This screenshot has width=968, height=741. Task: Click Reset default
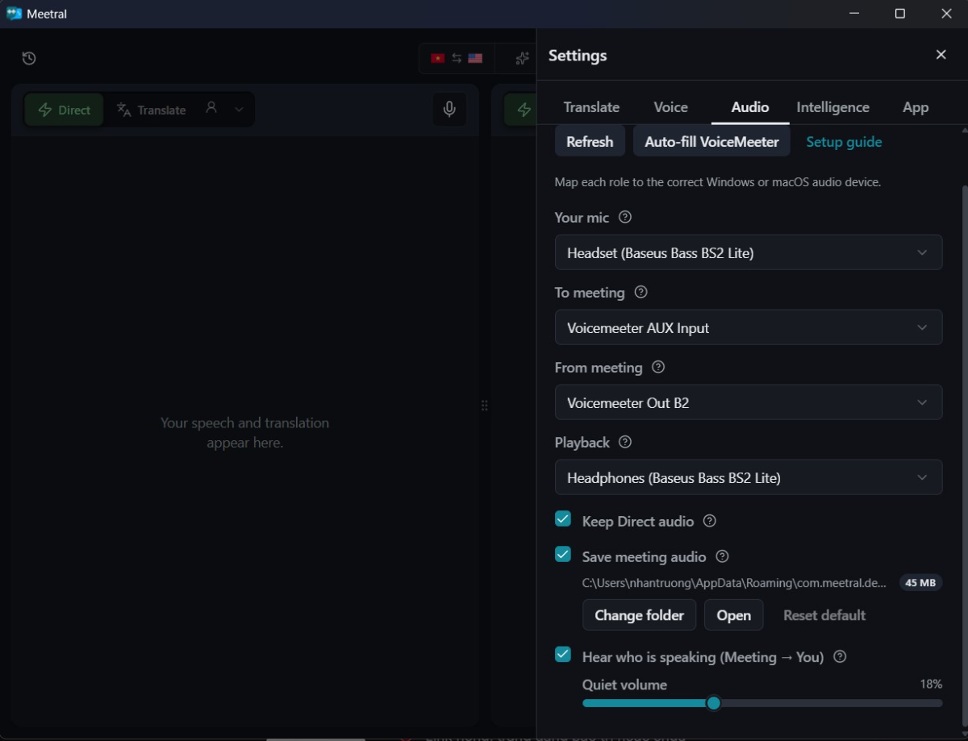point(824,615)
